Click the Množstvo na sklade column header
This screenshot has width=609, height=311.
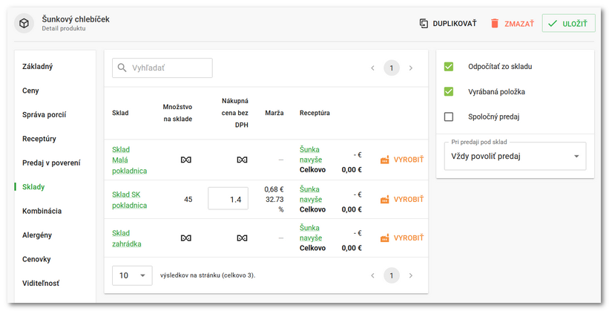point(177,113)
